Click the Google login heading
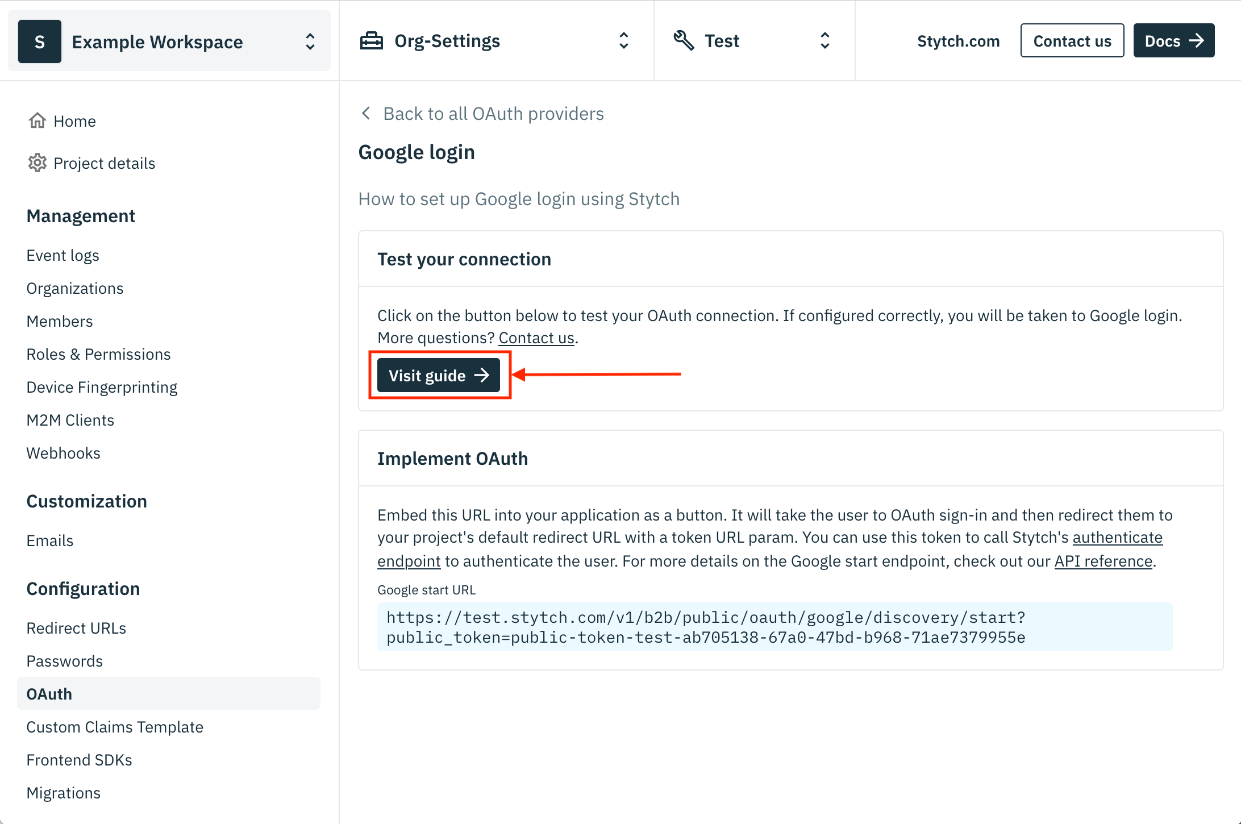 coord(417,152)
